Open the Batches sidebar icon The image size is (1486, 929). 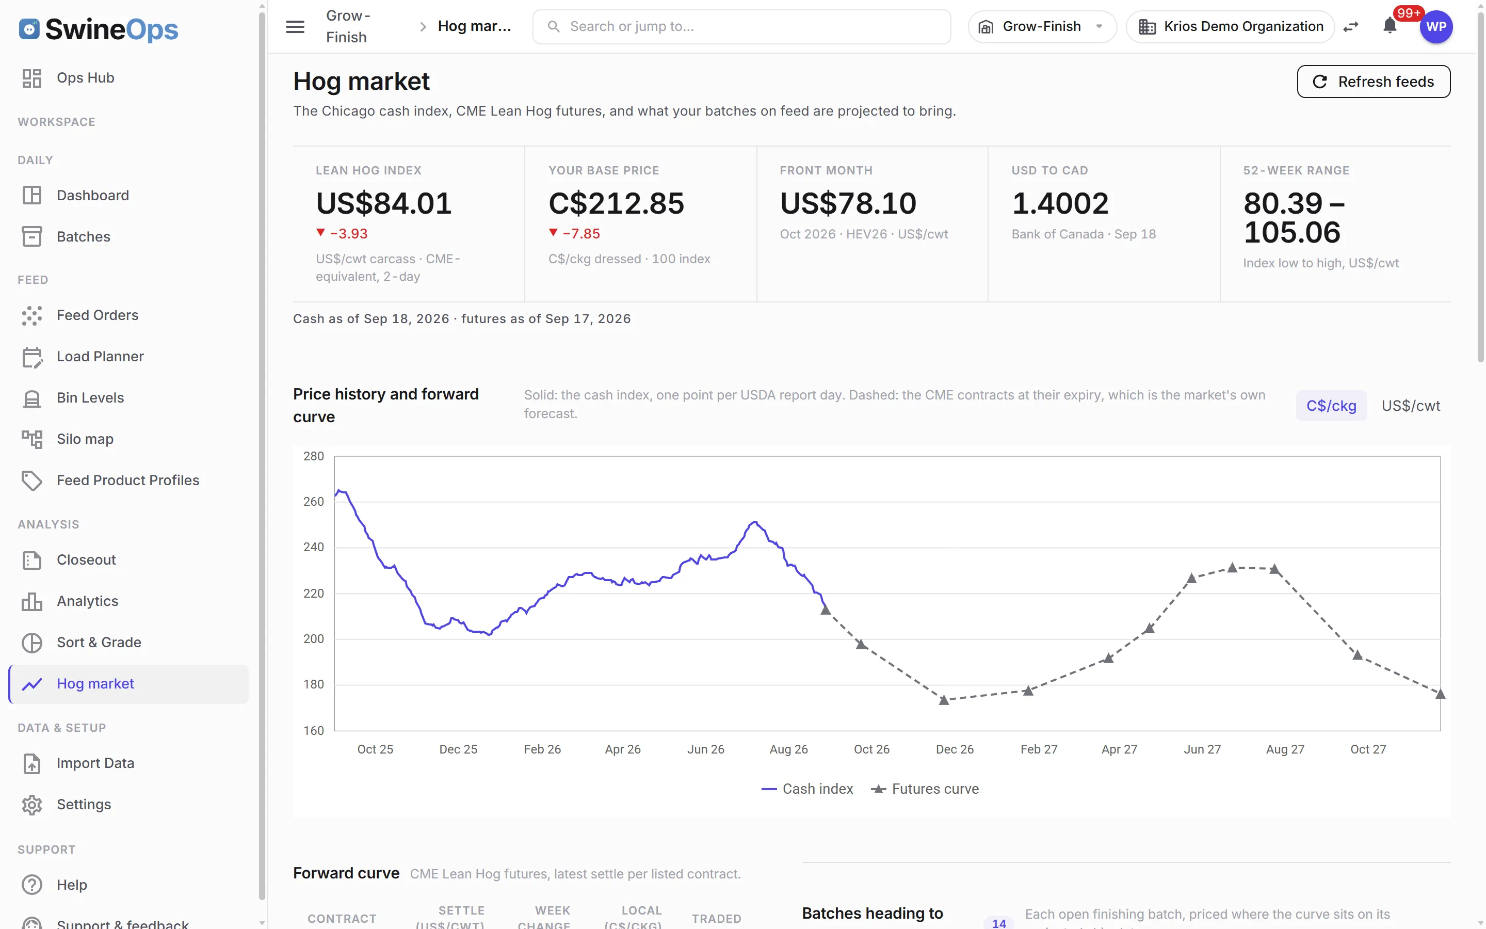[31, 236]
